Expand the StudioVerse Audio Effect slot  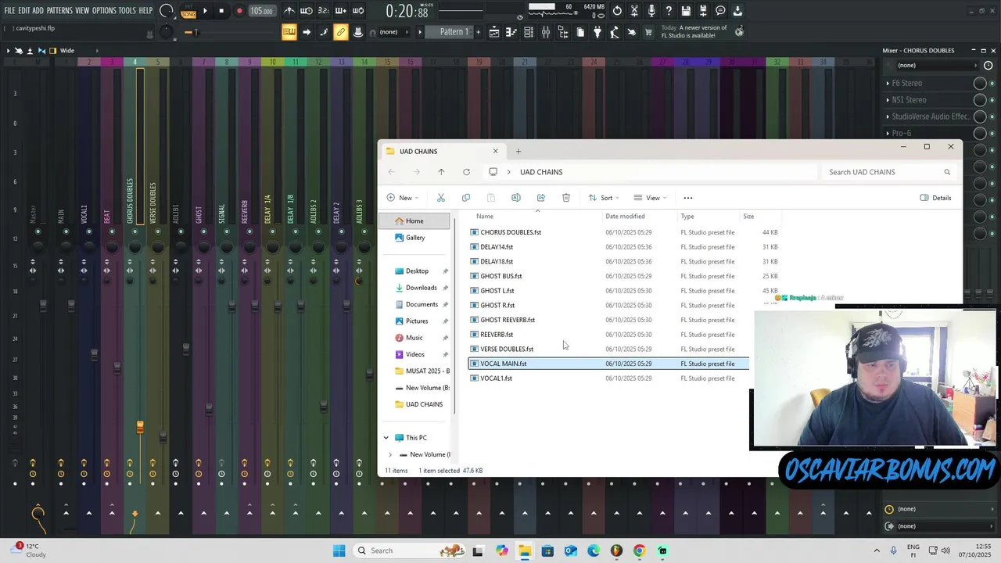888,117
